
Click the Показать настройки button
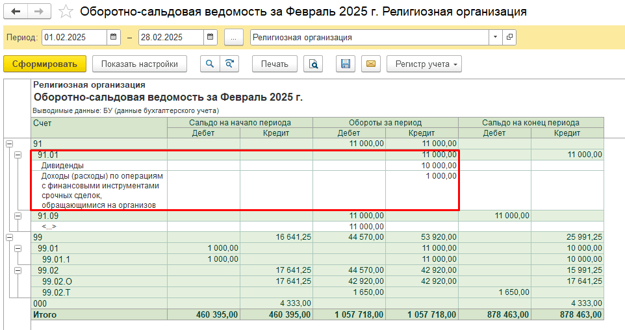pos(139,64)
